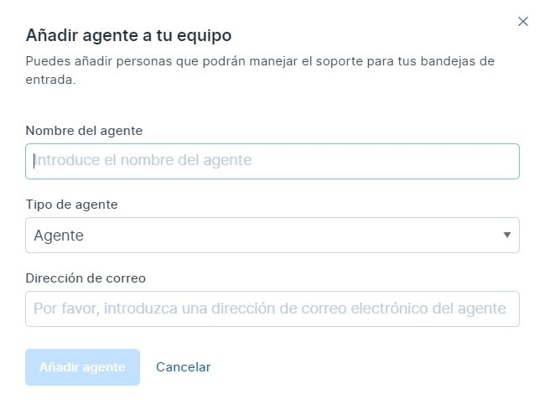Click the Cancelar link

click(x=184, y=367)
